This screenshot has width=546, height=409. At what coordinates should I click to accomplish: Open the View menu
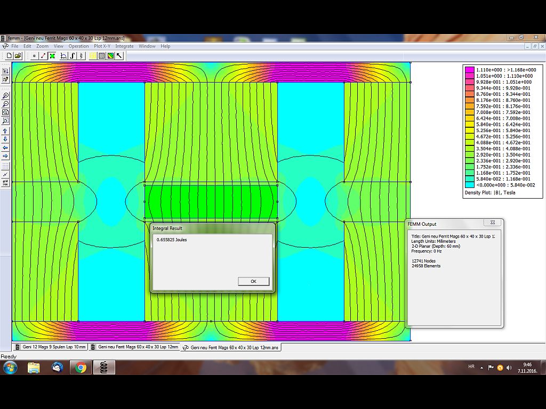coord(58,46)
